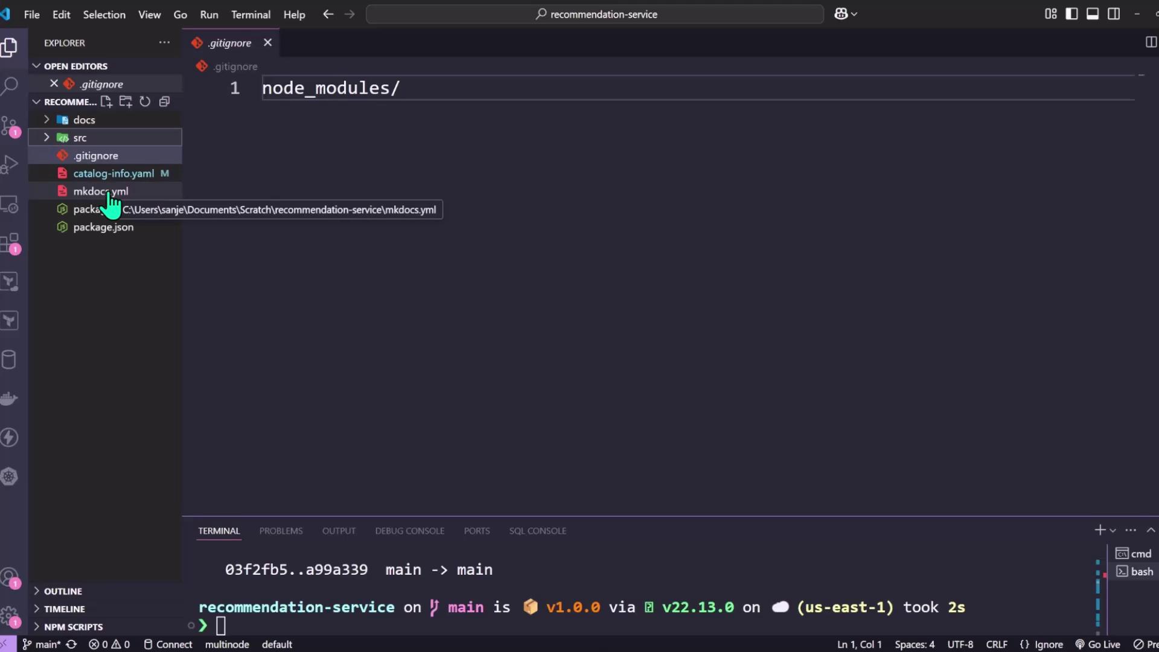Screen dimensions: 1159x652
Task: Go forward in navigation history
Action: tap(350, 14)
